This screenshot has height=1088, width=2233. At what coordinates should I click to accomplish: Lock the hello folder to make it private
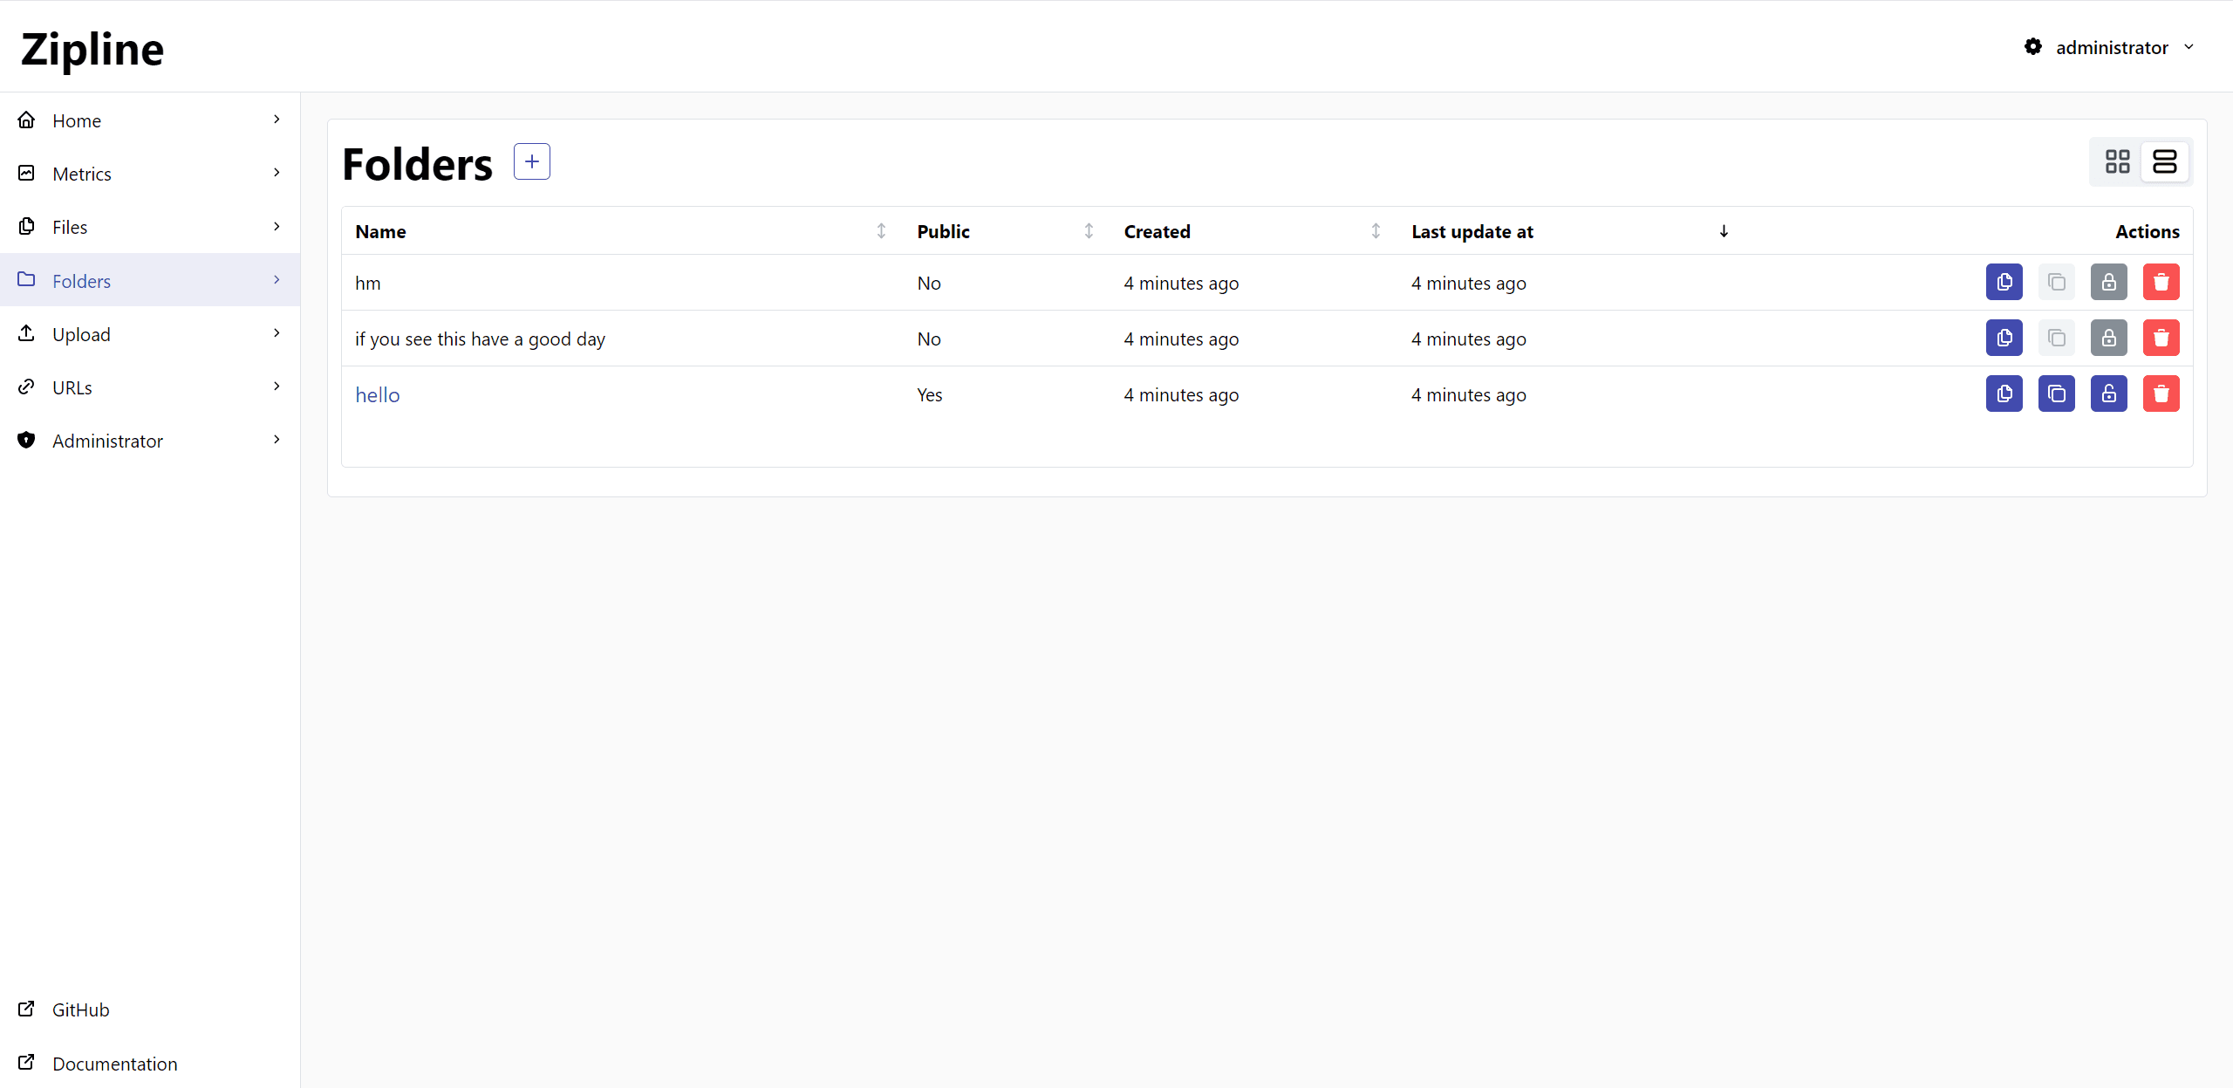click(x=2109, y=393)
